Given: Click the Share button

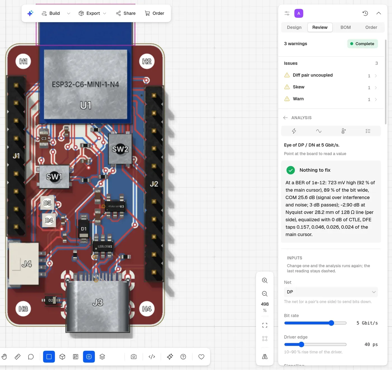Looking at the screenshot, I should pyautogui.click(x=126, y=13).
